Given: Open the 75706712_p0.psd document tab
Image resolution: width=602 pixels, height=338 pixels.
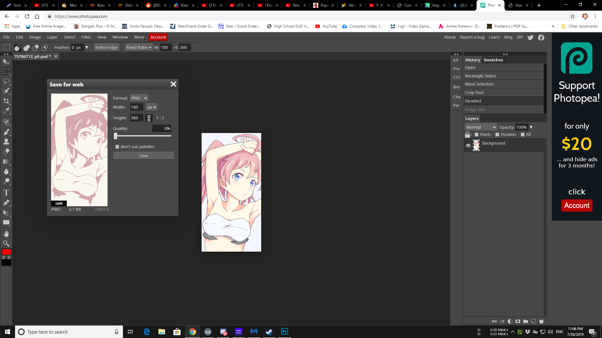Looking at the screenshot, I should 32,56.
